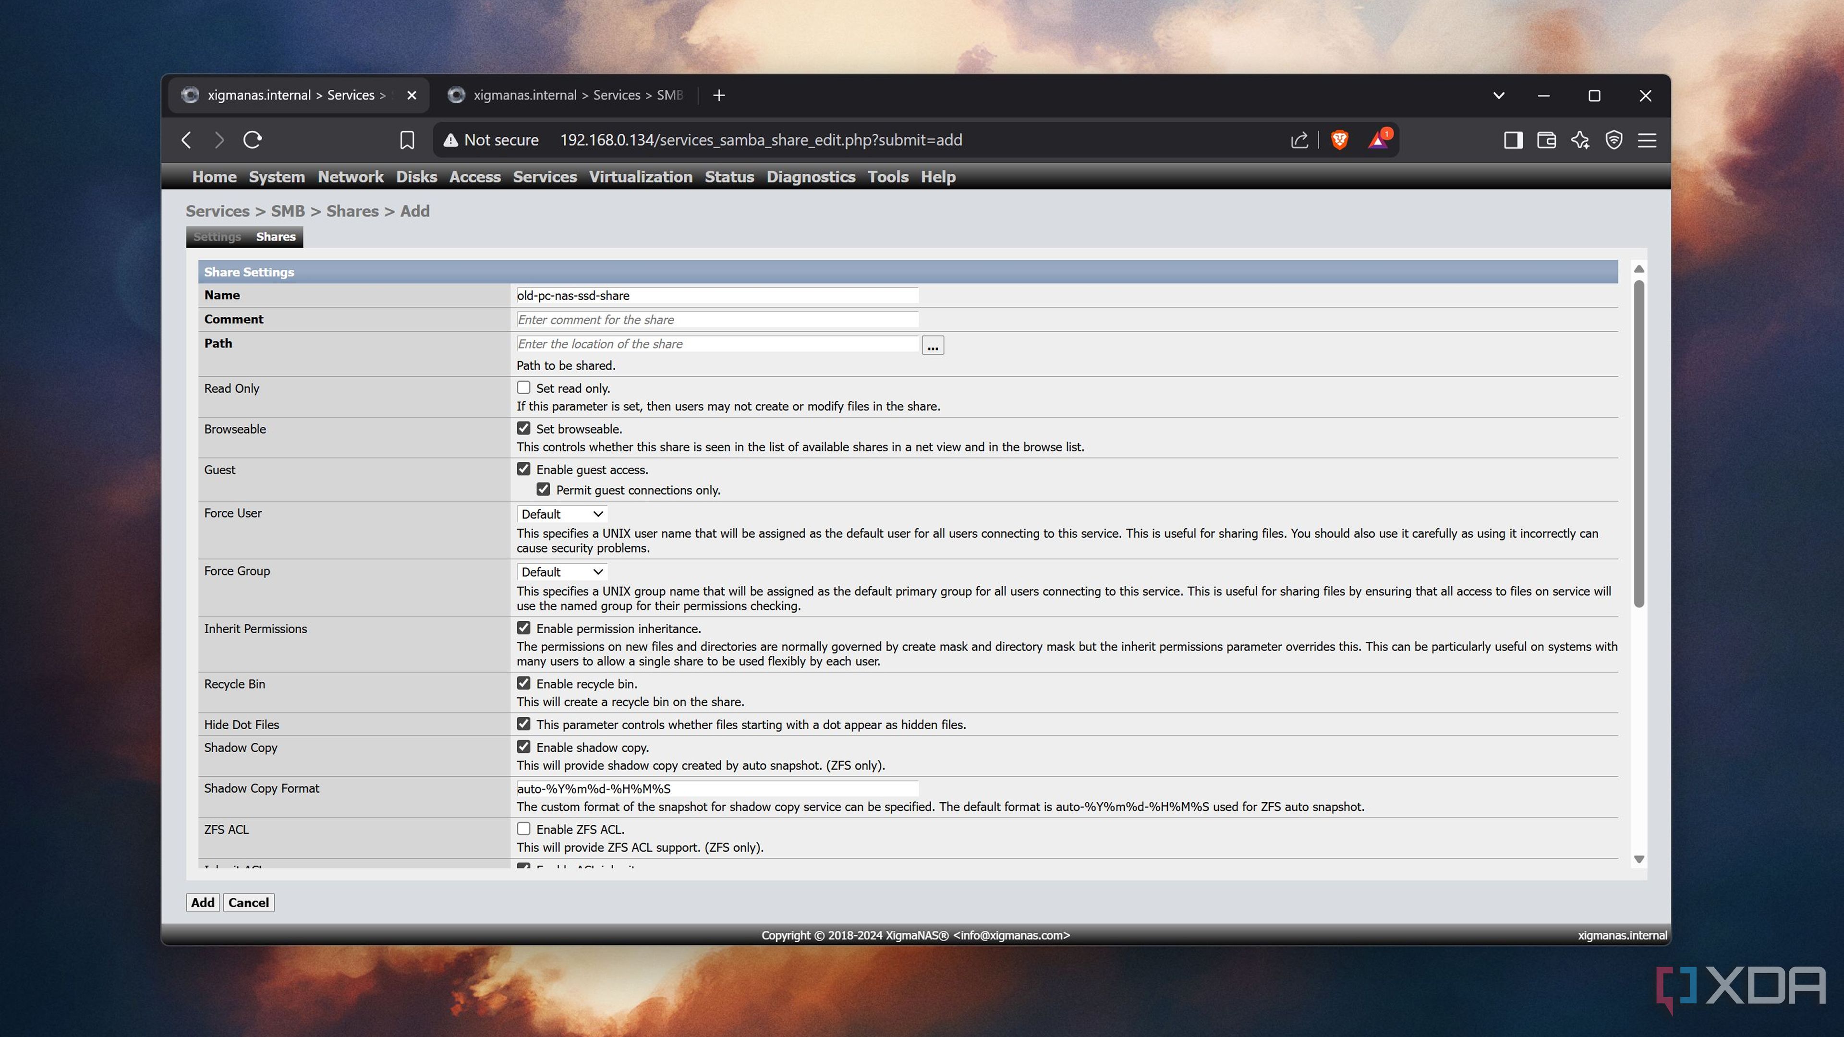1844x1037 pixels.
Task: Open the Brave Rewards triangle icon
Action: (x=1378, y=140)
